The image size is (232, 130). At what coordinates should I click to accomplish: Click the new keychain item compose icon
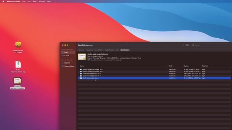click(183, 45)
